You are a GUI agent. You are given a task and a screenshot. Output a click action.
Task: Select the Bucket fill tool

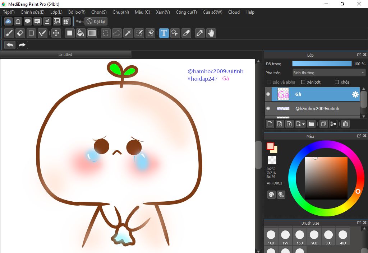[81, 33]
